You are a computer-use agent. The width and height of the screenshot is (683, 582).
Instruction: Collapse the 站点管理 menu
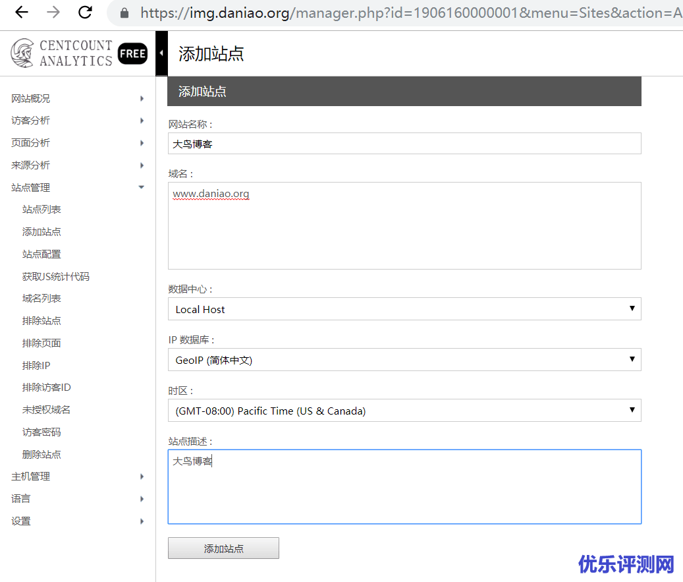click(x=78, y=187)
